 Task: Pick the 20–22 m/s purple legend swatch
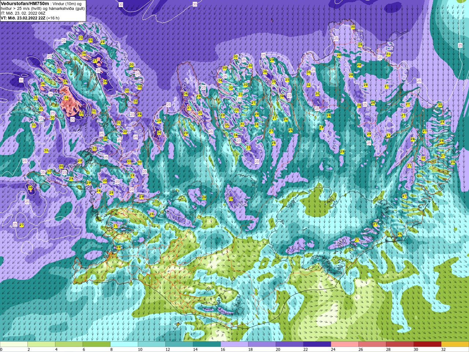pos(289,344)
